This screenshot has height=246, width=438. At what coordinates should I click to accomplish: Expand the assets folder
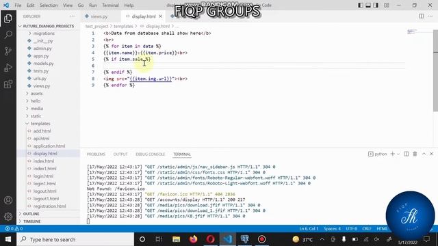[x=36, y=94]
